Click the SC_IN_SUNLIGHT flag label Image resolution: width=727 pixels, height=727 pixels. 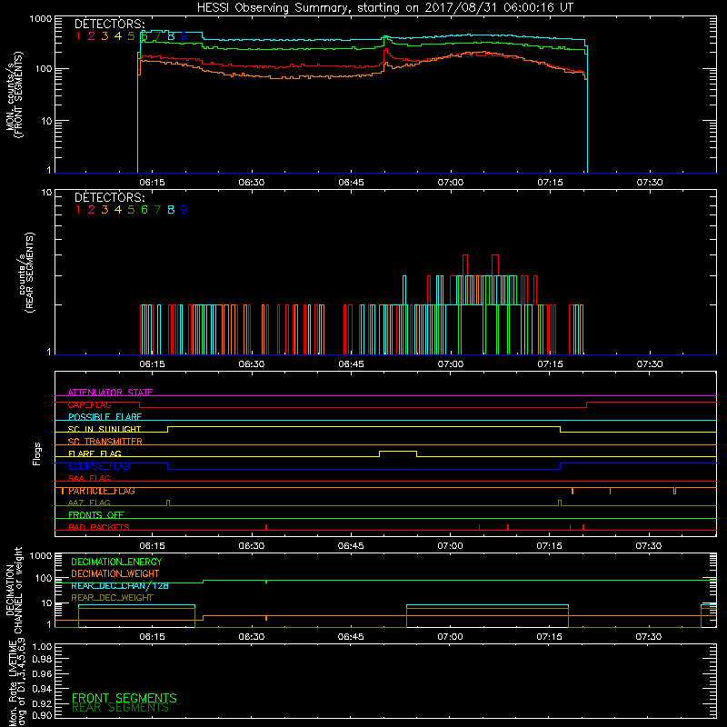click(105, 429)
